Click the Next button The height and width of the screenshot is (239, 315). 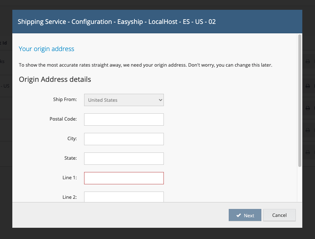245,215
